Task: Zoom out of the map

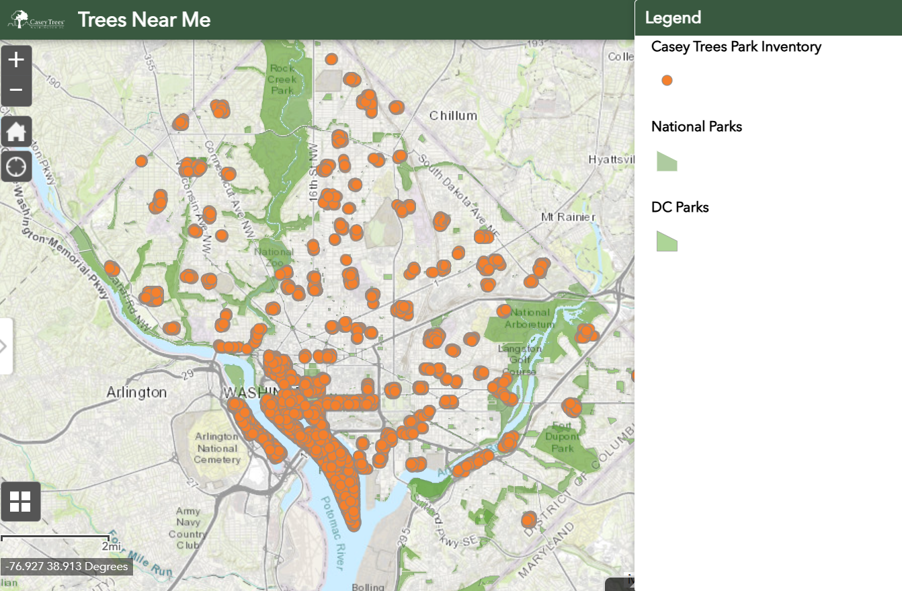Action: [x=16, y=91]
